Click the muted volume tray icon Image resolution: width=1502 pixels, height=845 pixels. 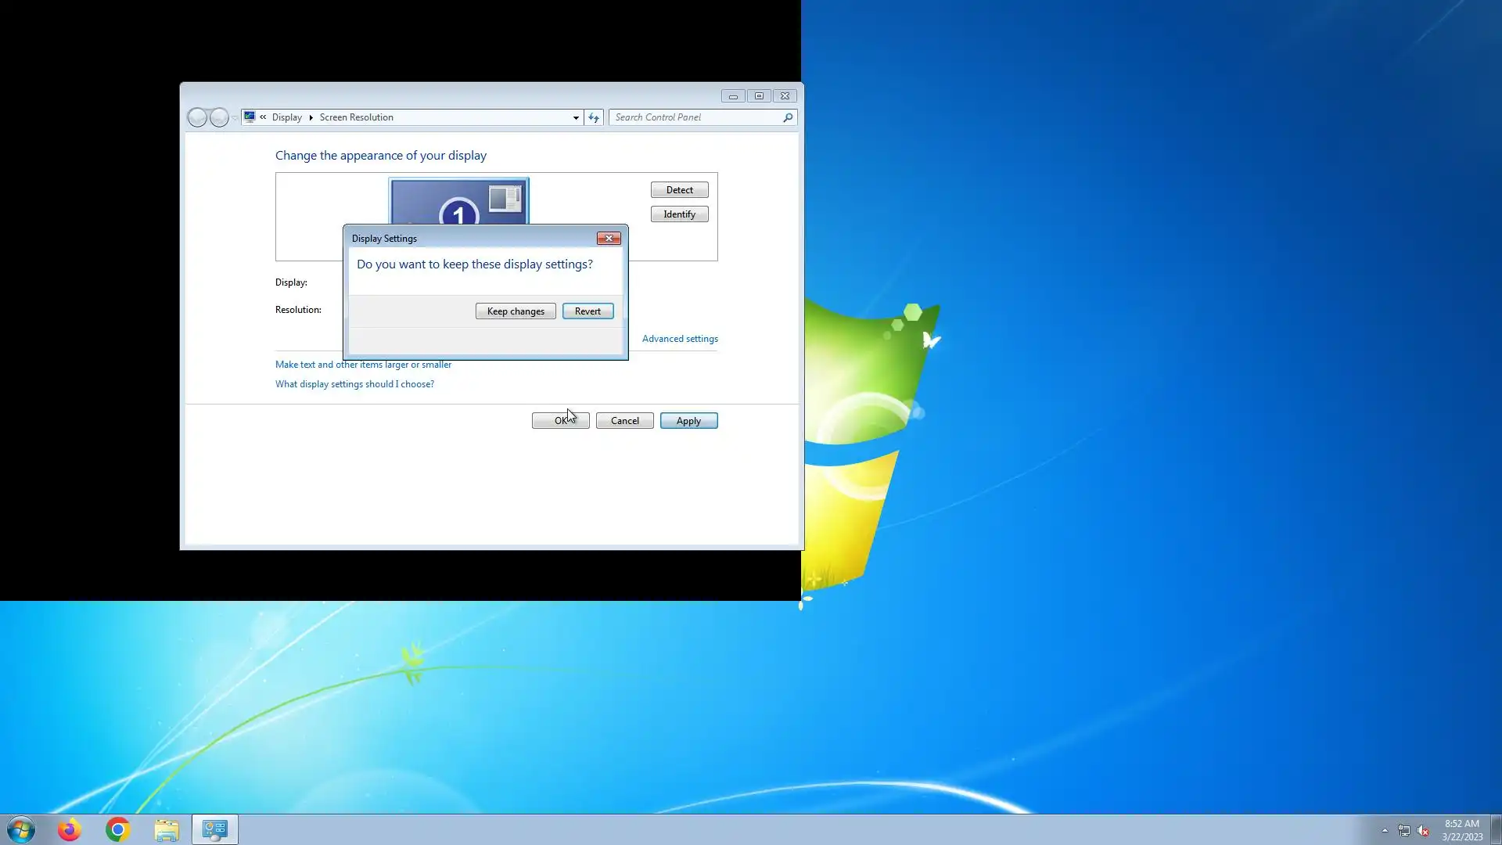(x=1423, y=831)
